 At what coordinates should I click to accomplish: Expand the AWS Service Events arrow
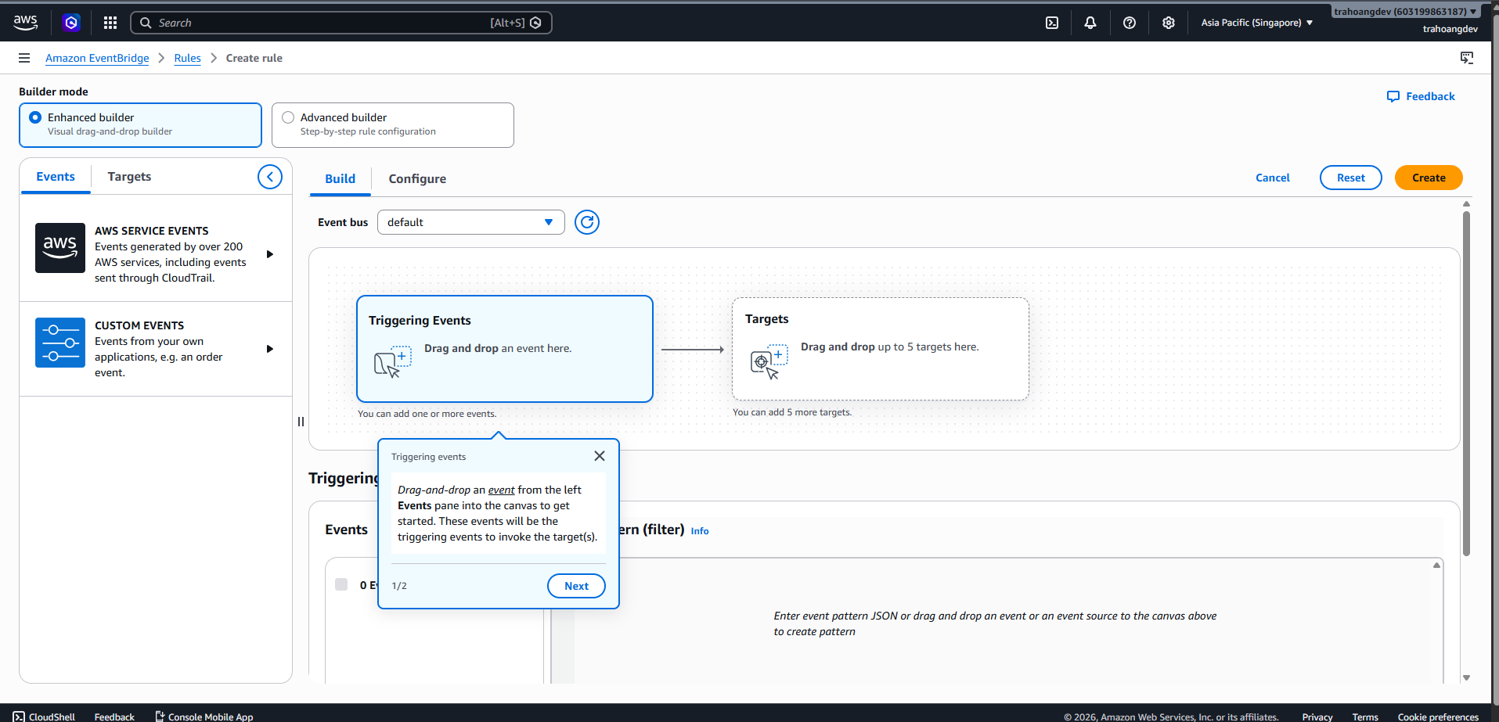pyautogui.click(x=270, y=254)
